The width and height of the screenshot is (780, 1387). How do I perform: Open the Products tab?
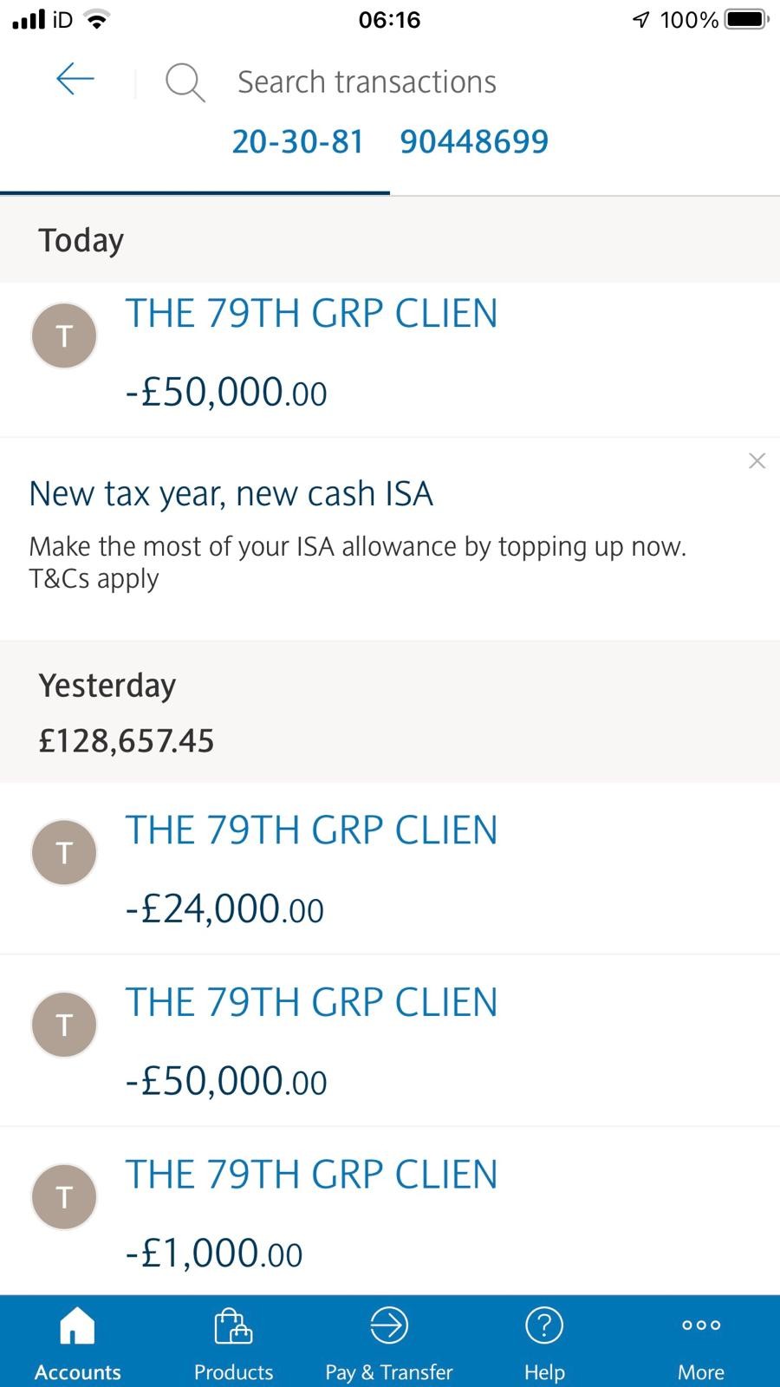tap(233, 1342)
